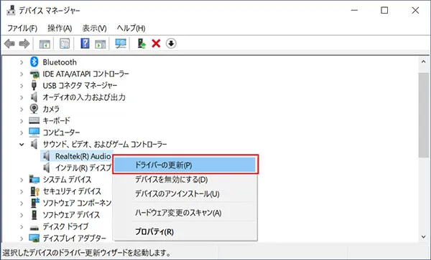Click the camera category webcam icon
This screenshot has height=260, width=431.
coord(34,109)
